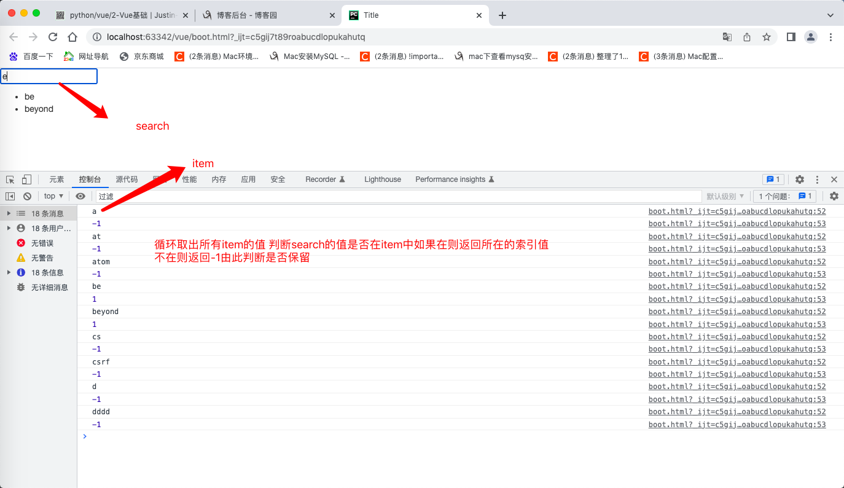Image resolution: width=844 pixels, height=488 pixels.
Task: Open the Mac配置 CSDN bookmark
Action: point(681,57)
